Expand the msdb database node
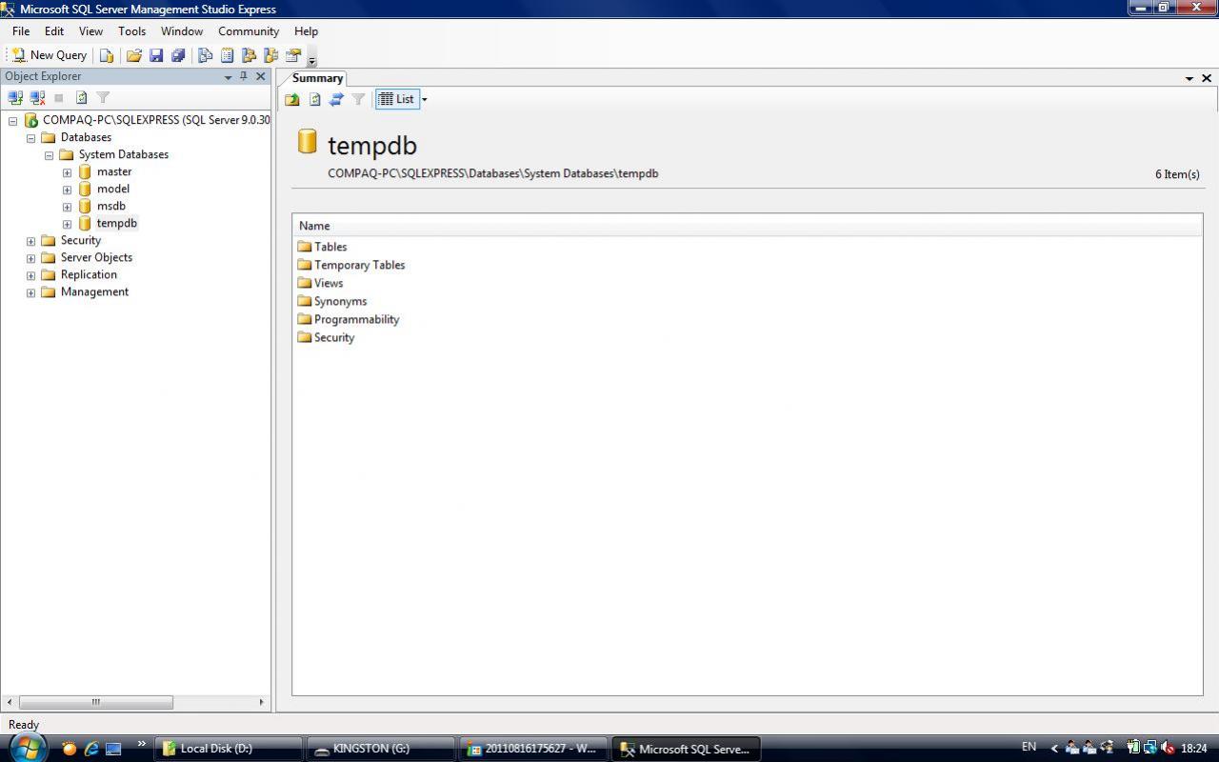 67,207
